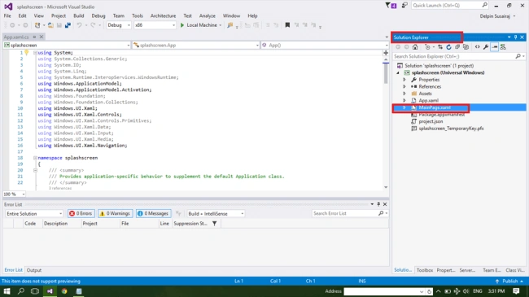This screenshot has height=297, width=529.
Task: Click Home icon in Solution Explorer
Action: [415, 47]
